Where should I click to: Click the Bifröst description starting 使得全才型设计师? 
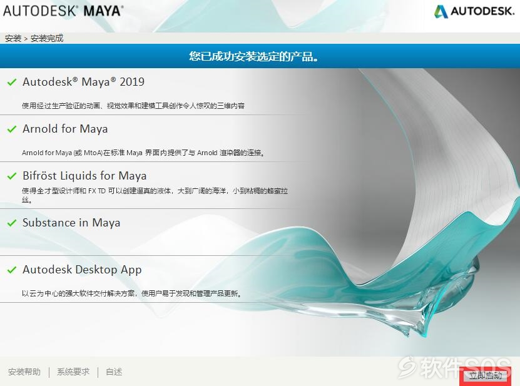pyautogui.click(x=155, y=195)
